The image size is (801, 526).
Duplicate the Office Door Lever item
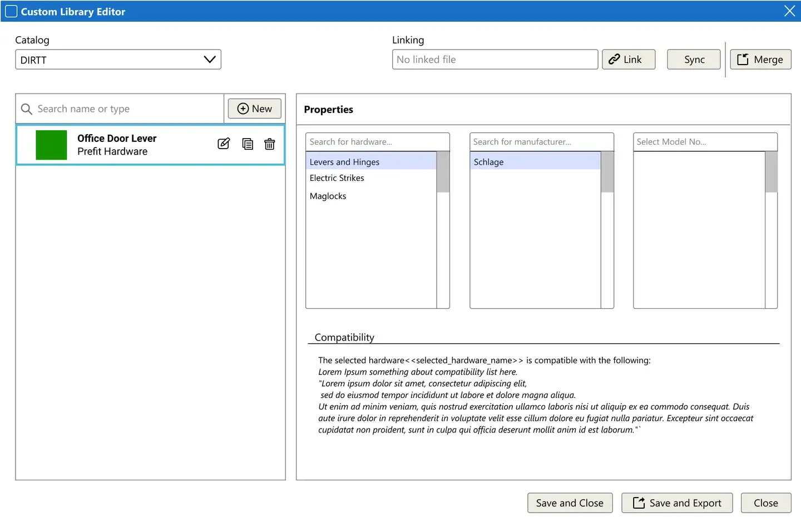tap(248, 144)
